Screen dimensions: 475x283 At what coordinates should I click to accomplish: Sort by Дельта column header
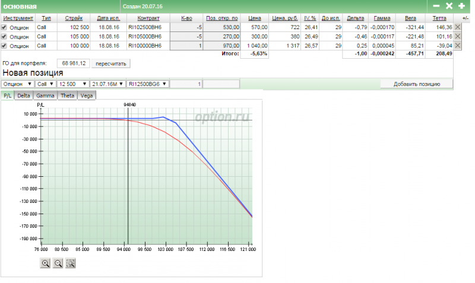coord(355,18)
